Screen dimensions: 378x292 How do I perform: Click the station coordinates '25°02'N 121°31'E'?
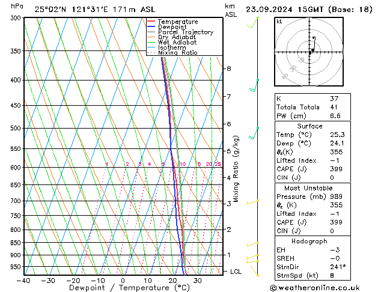tap(72, 10)
